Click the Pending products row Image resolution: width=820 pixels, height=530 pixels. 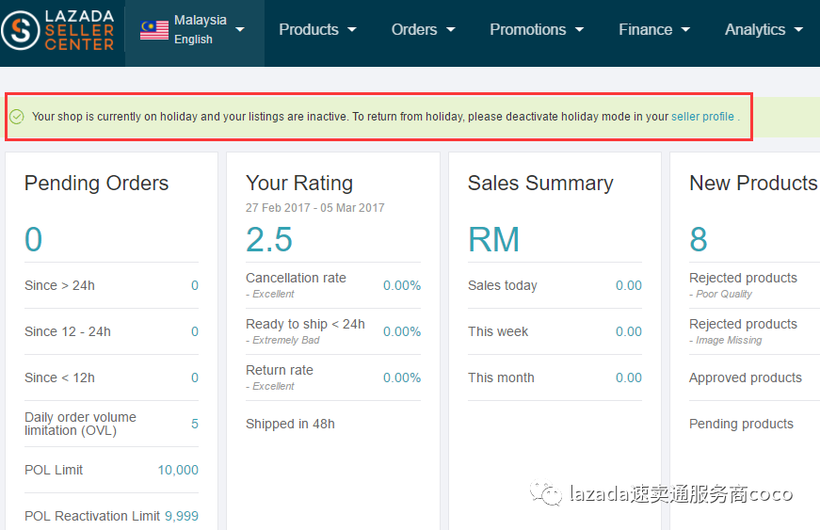(755, 424)
